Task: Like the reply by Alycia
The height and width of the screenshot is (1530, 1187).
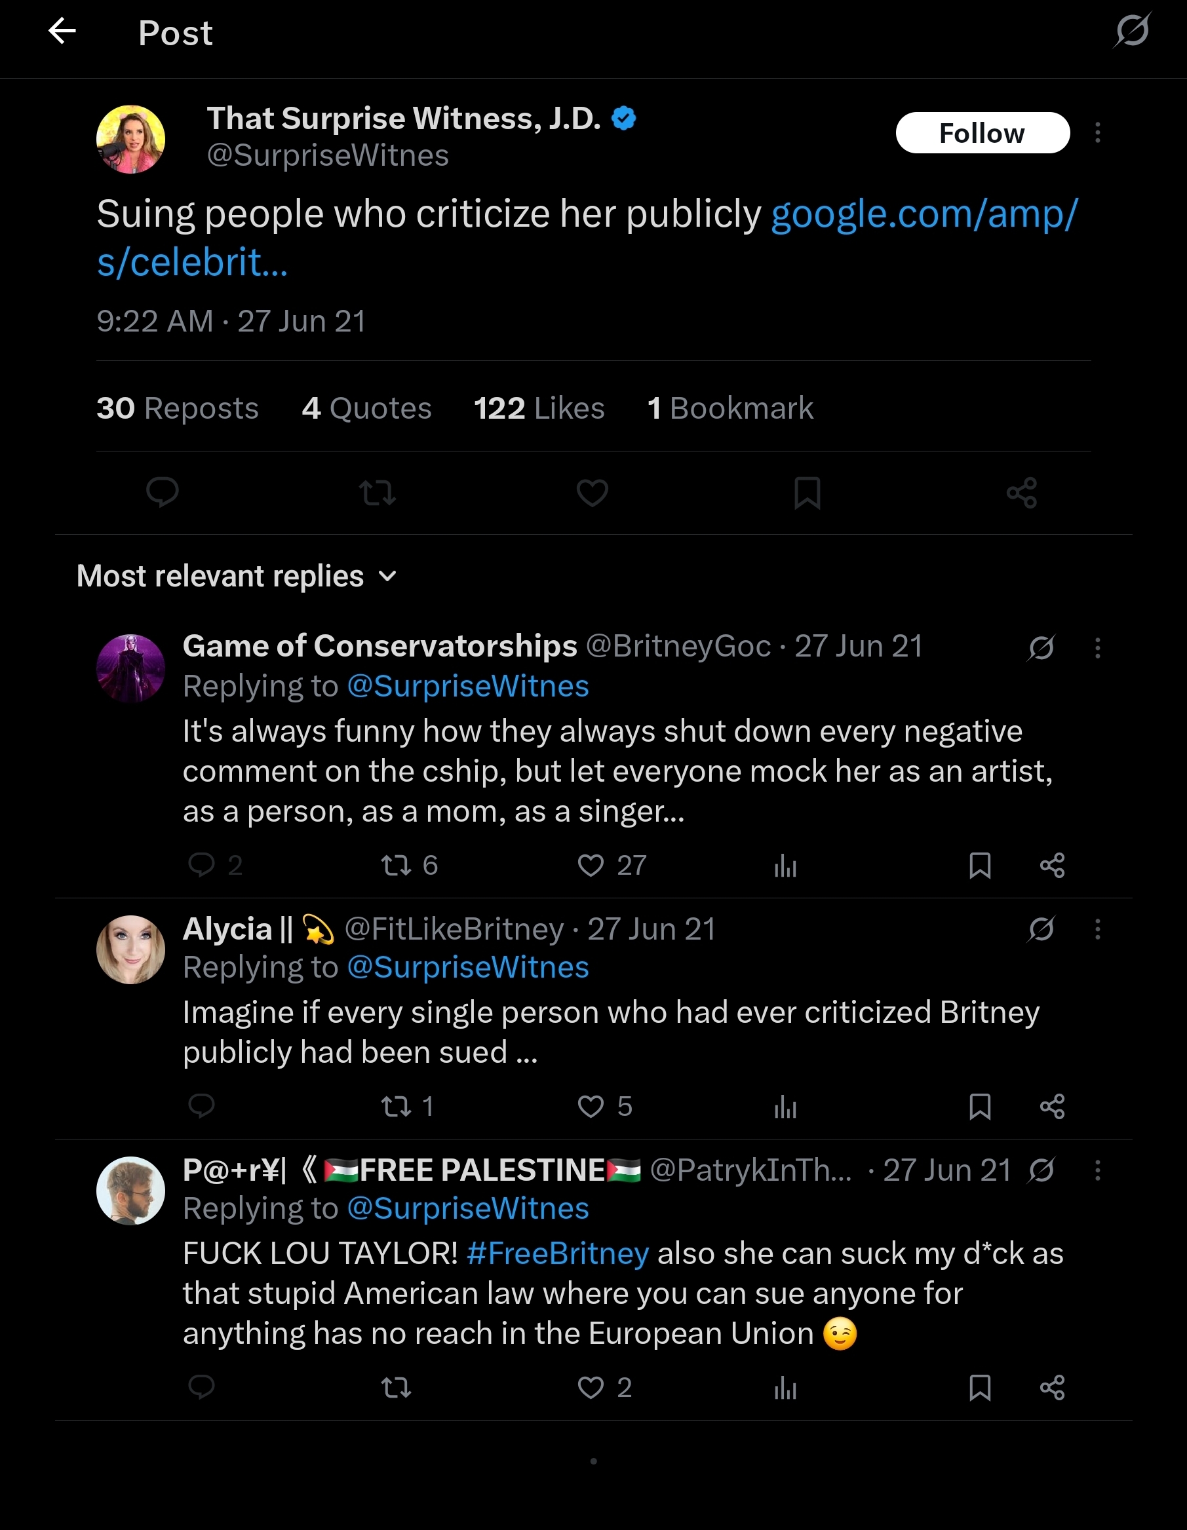Action: [591, 1106]
